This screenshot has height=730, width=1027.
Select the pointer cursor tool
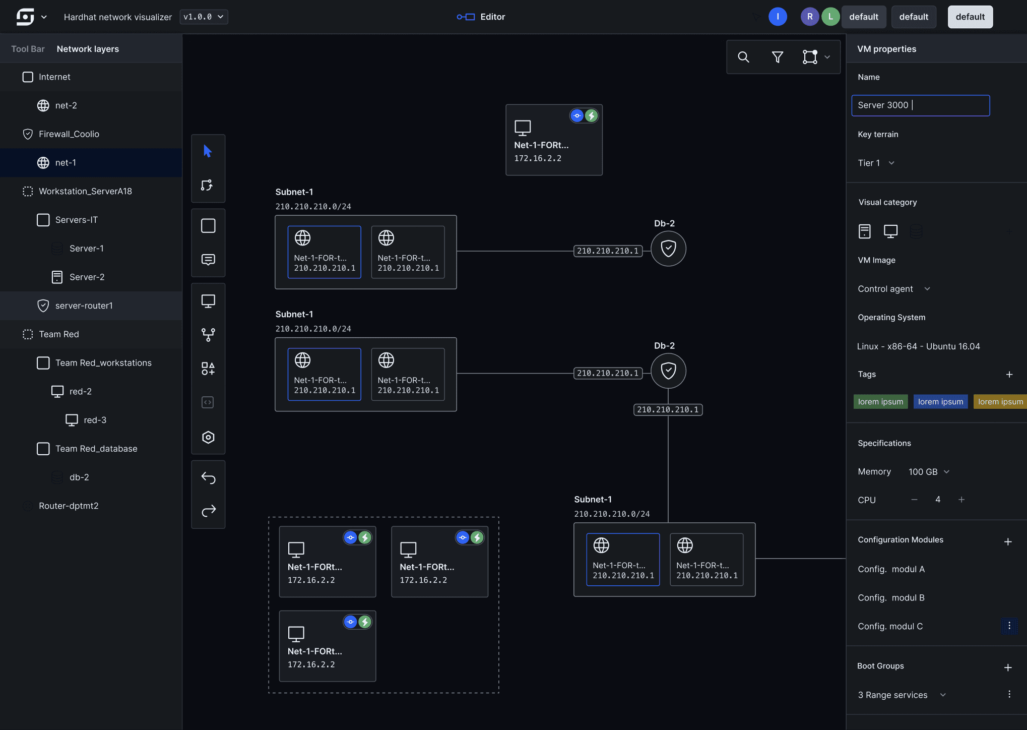(208, 151)
